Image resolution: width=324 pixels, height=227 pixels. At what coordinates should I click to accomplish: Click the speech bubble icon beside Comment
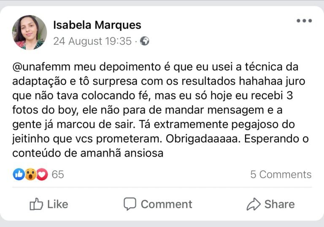click(130, 204)
